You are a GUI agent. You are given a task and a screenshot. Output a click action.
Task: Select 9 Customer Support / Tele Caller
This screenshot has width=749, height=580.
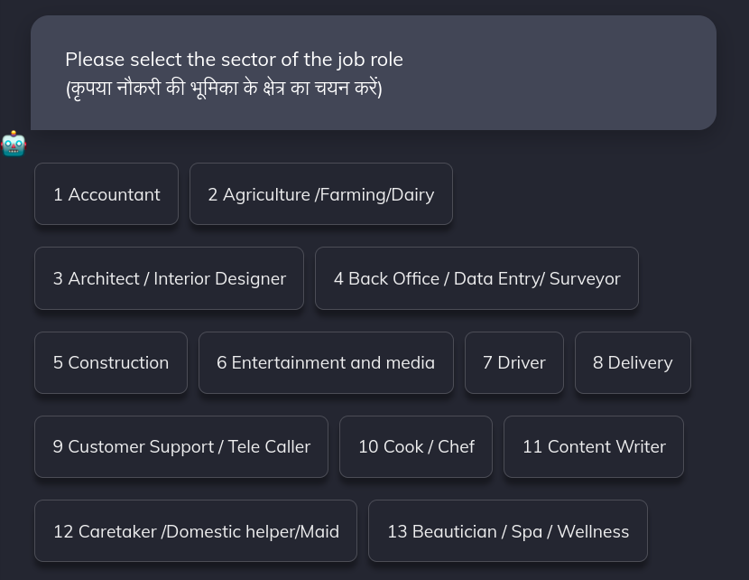(x=181, y=446)
